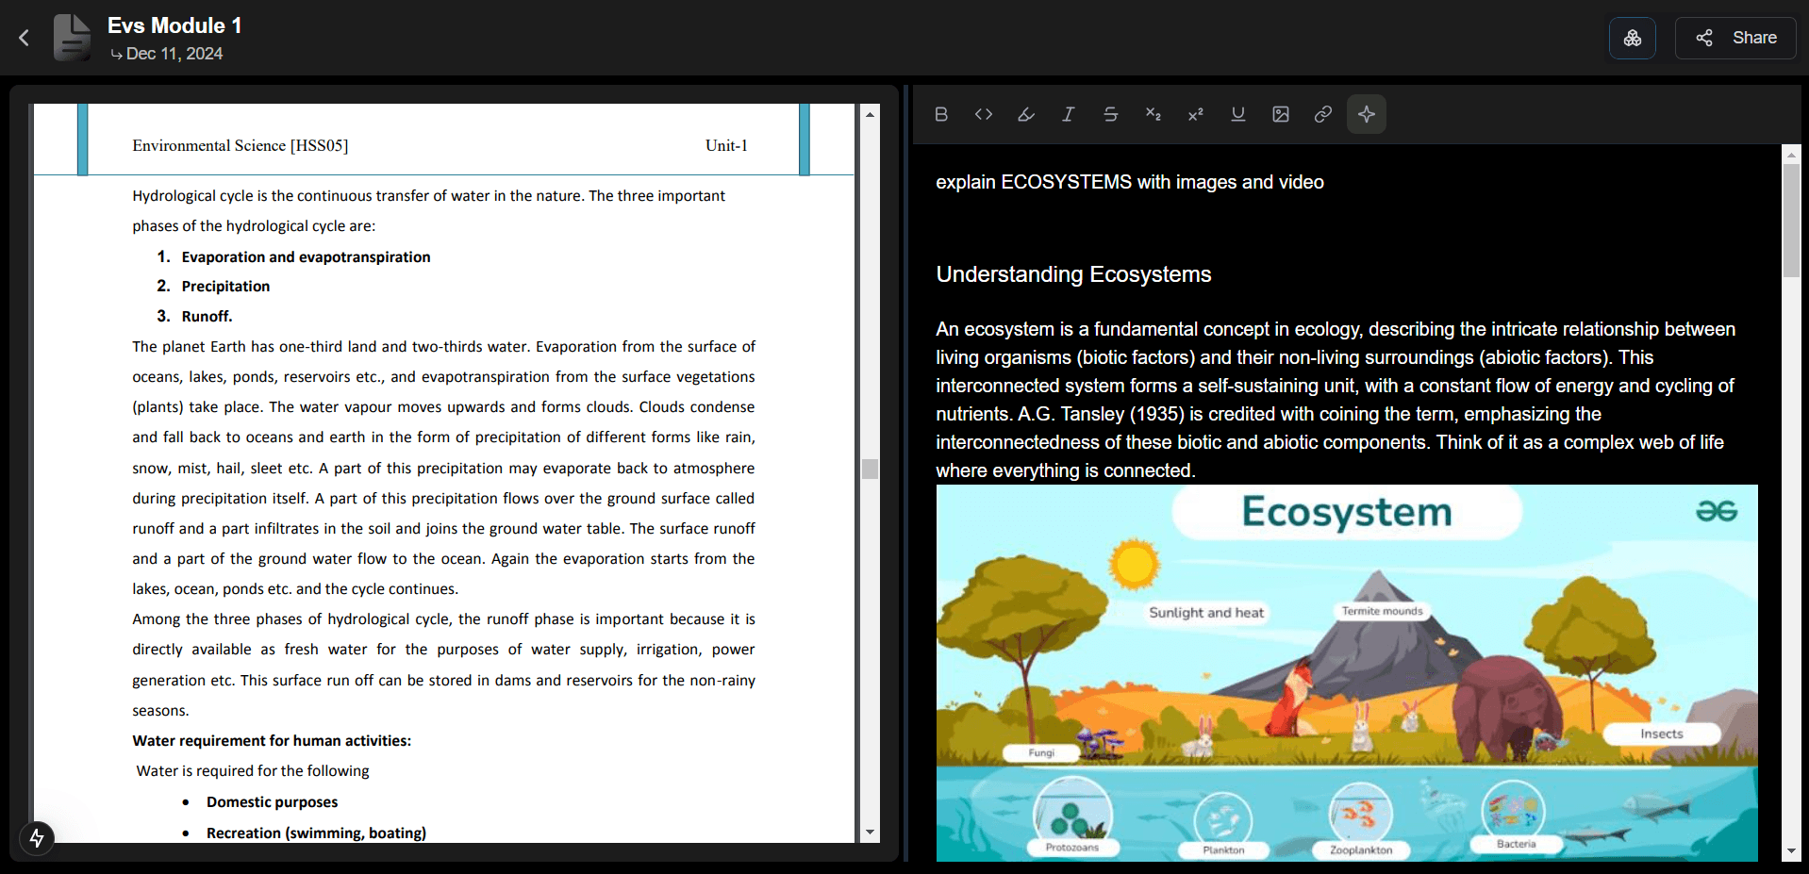Select the highlighter tool
Viewport: 1809px width, 874px height.
coord(1025,114)
